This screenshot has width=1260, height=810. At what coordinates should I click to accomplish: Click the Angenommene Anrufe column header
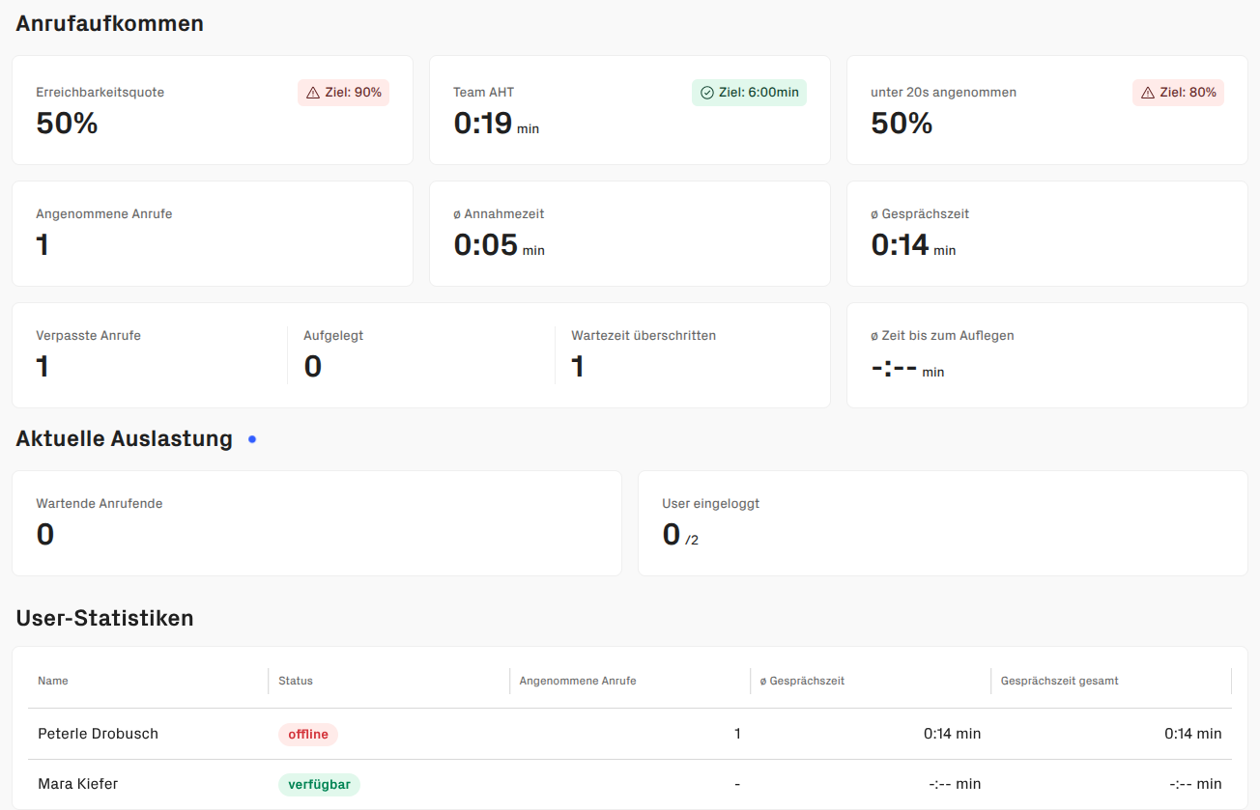(578, 681)
